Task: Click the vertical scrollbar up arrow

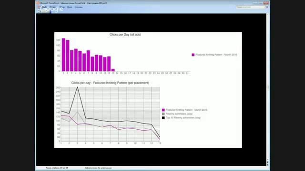Action: 268,15
